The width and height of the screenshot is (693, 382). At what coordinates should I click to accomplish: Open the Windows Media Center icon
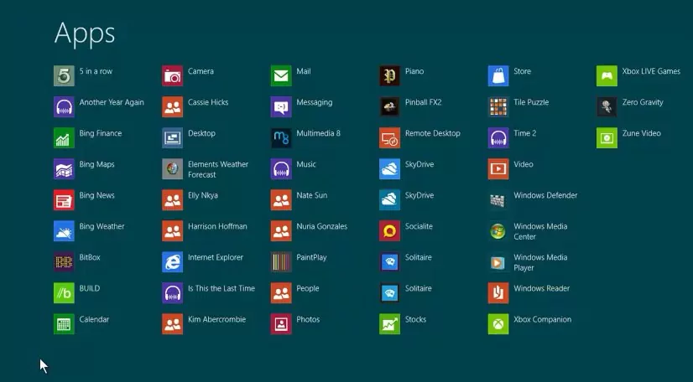[498, 231]
